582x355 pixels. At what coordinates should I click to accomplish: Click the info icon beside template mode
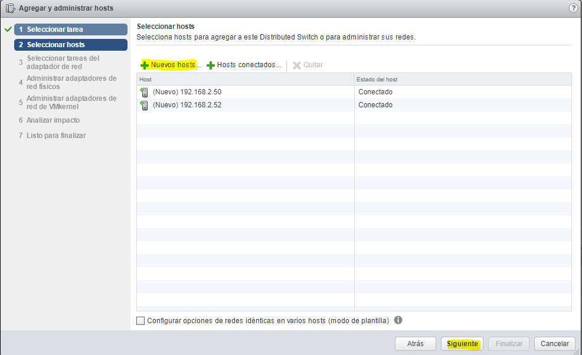(x=398, y=320)
